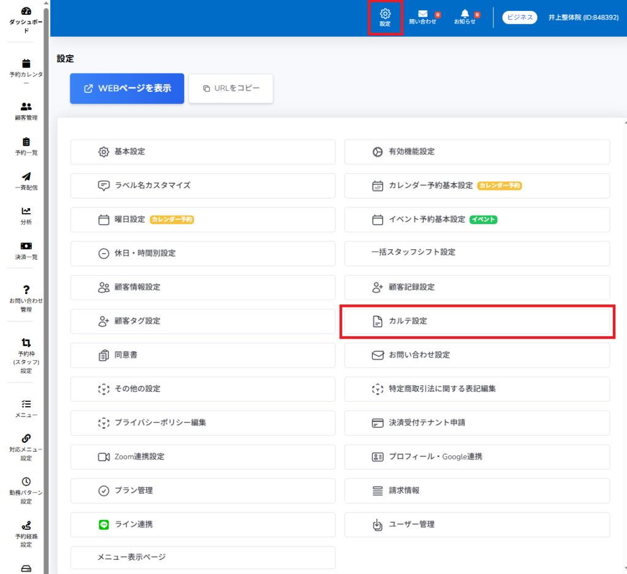
Task: Open 基本設定 settings item
Action: [203, 152]
